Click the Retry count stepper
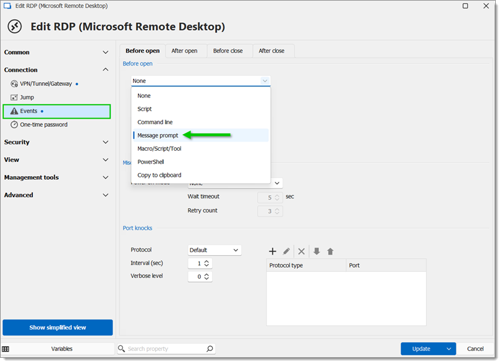Screen dimensions: 502x364 (x=277, y=211)
